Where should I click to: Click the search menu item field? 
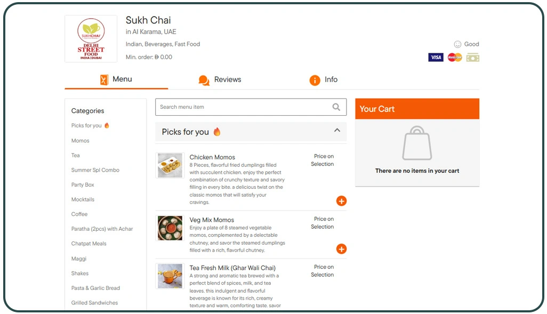tap(240, 107)
